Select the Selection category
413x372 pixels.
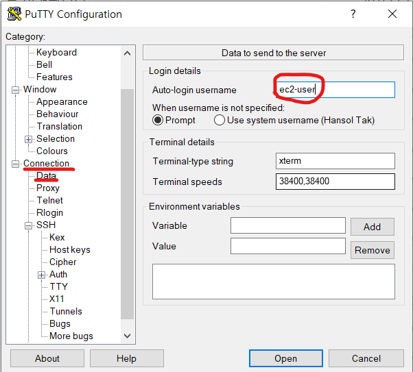point(56,139)
